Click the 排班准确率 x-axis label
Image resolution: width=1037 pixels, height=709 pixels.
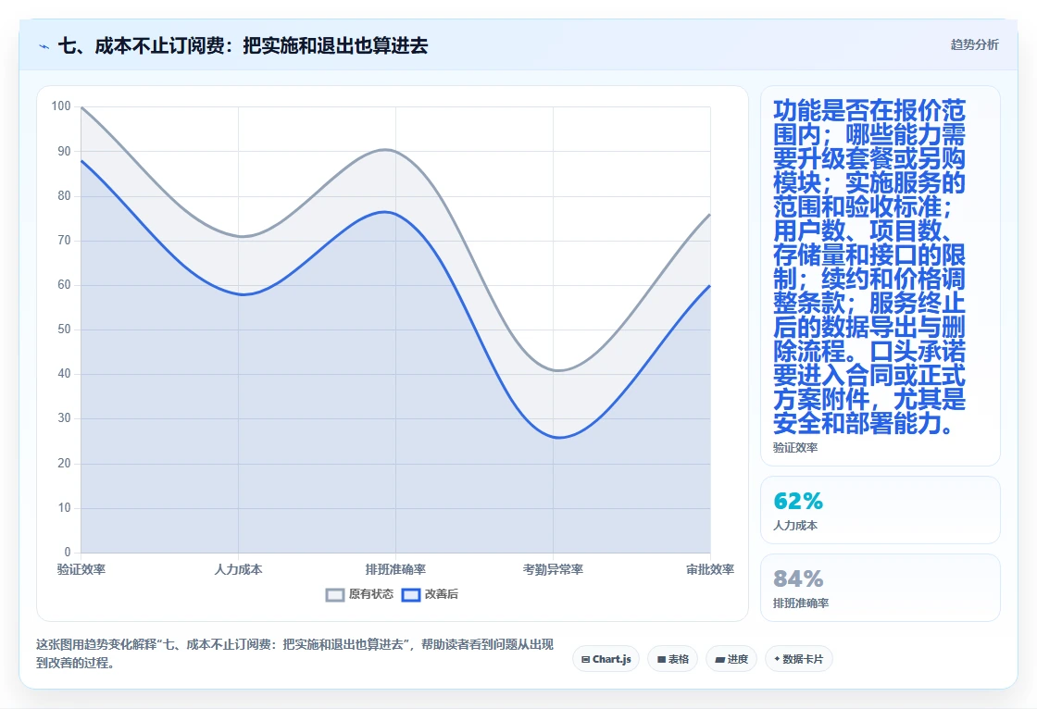395,569
